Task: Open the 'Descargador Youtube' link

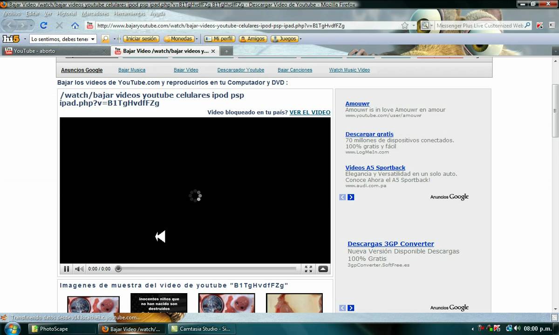Action: [241, 70]
